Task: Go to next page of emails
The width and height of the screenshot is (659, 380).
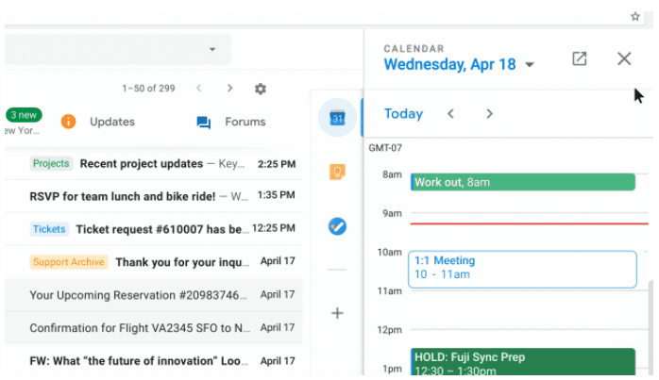Action: pyautogui.click(x=229, y=89)
